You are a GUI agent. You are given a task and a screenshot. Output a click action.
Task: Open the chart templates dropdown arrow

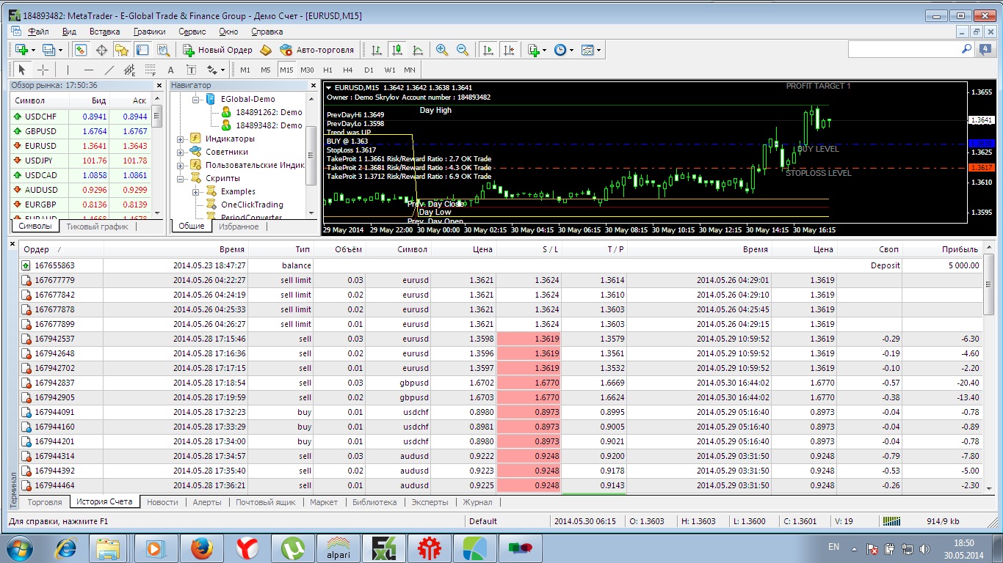pyautogui.click(x=599, y=50)
